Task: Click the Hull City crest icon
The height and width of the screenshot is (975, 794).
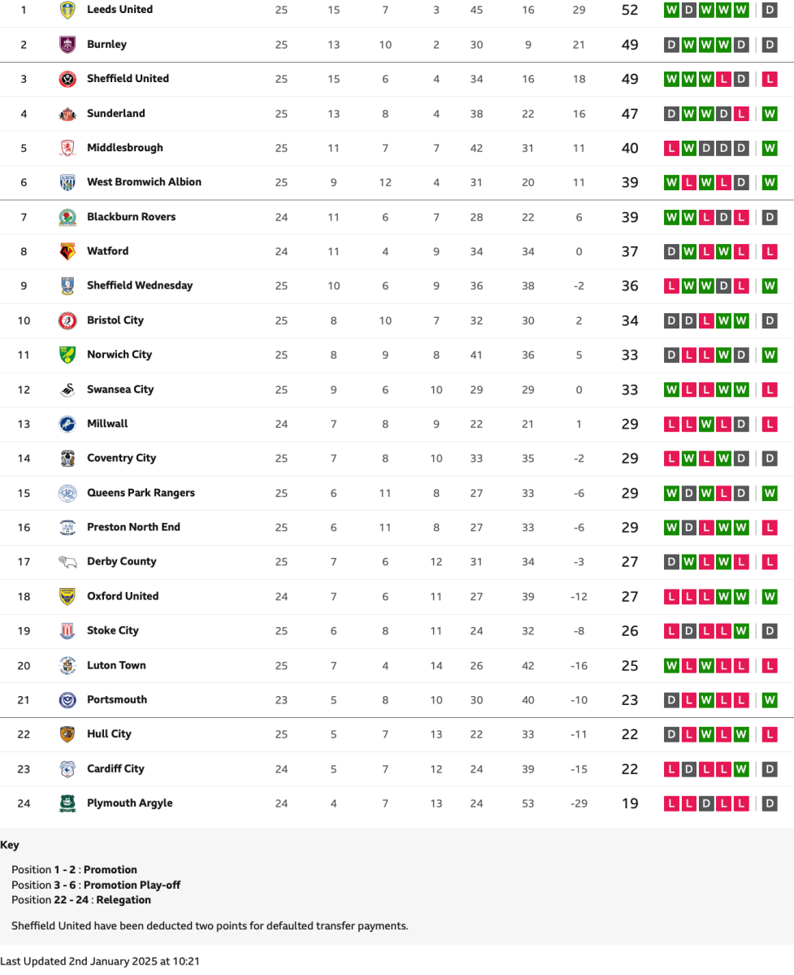Action: coord(67,734)
